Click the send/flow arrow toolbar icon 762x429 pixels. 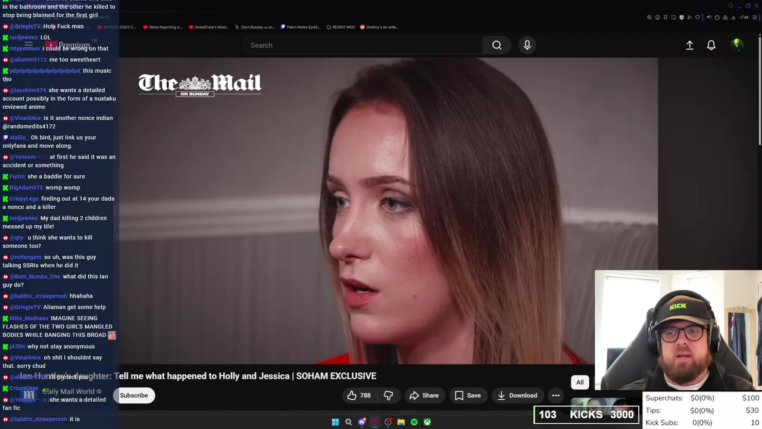point(689,17)
